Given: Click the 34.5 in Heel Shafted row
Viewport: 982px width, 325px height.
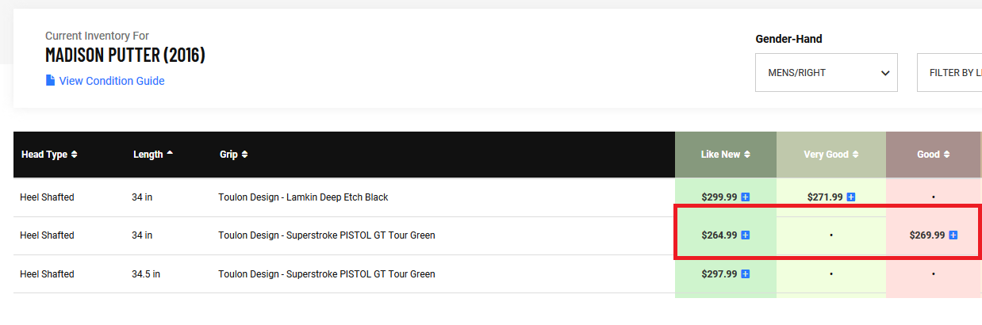Looking at the screenshot, I should [146, 274].
